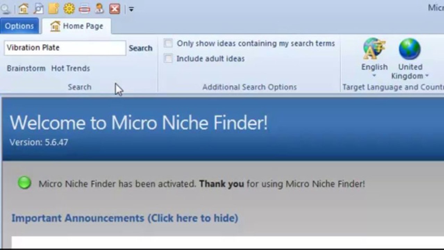
Task: Click the yellow note icon in toolbar
Action: [x=53, y=8]
